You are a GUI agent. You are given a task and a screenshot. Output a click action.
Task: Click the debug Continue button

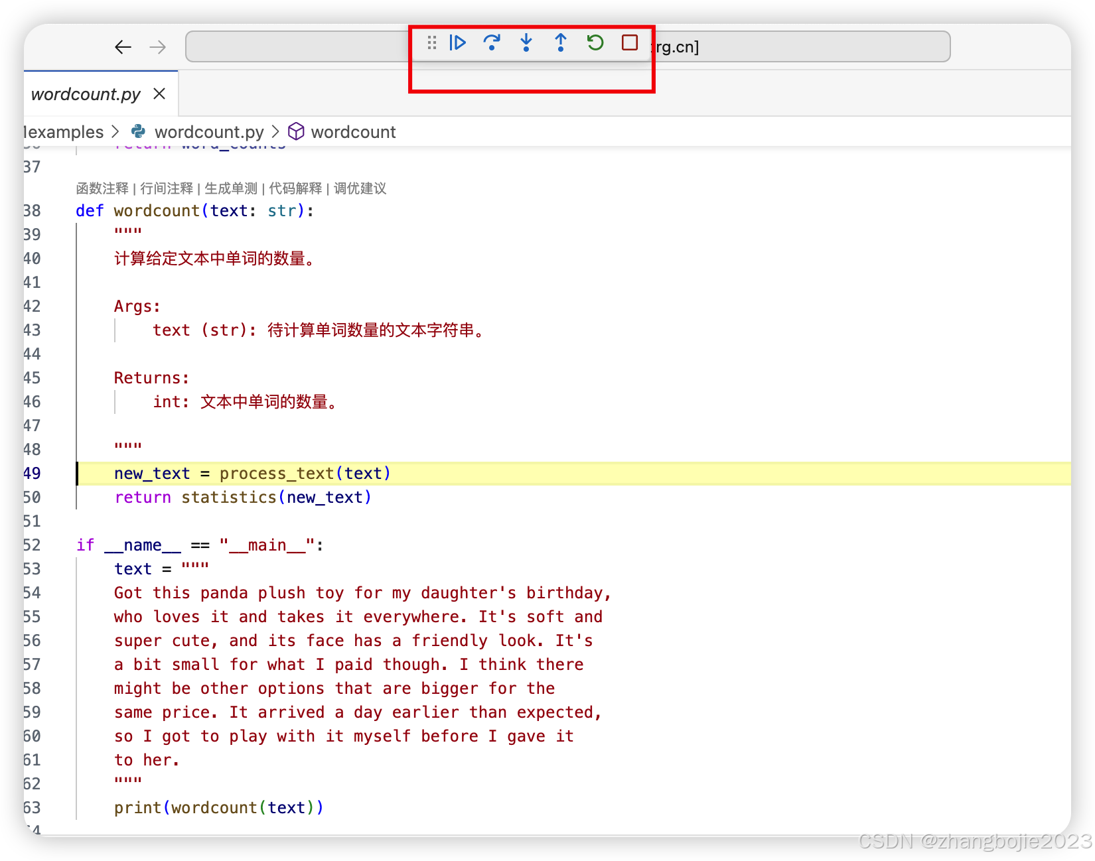click(x=457, y=43)
